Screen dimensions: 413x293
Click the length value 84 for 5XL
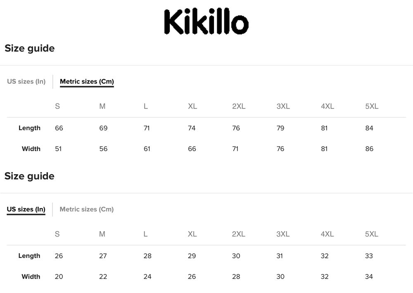[369, 128]
